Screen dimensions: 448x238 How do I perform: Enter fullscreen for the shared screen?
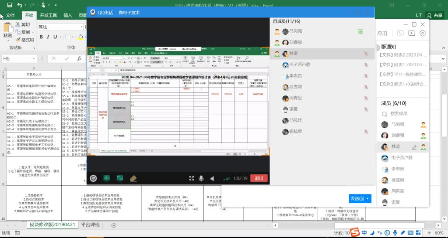point(191,178)
